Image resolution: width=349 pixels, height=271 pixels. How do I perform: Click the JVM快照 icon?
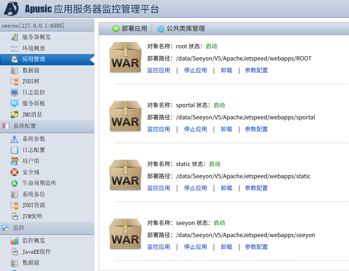click(x=14, y=216)
